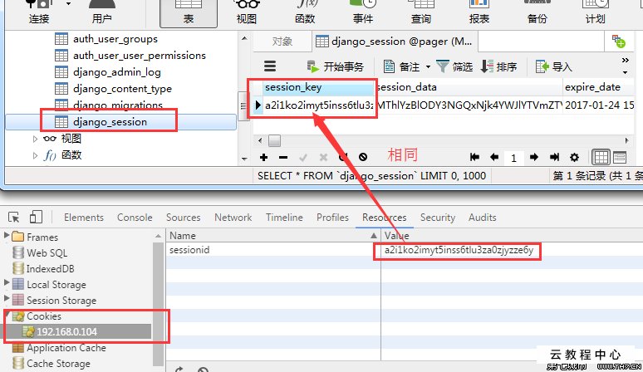Image resolution: width=643 pixels, height=372 pixels.
Task: Click the 视图 (View) toolbar button
Action: pyautogui.click(x=247, y=12)
